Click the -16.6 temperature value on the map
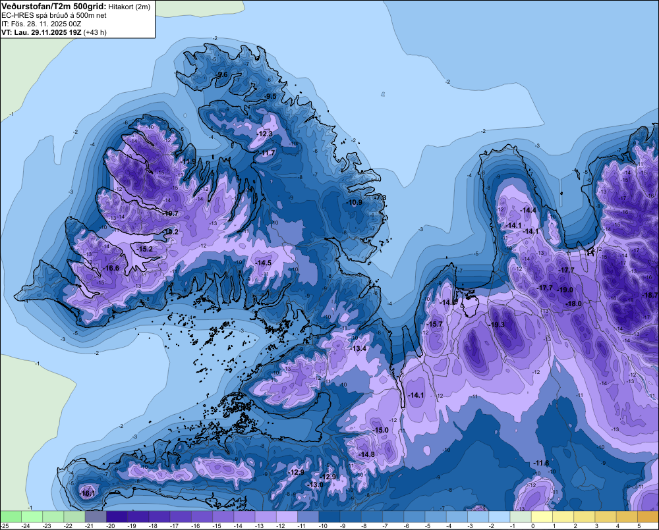The width and height of the screenshot is (659, 530). point(111,268)
